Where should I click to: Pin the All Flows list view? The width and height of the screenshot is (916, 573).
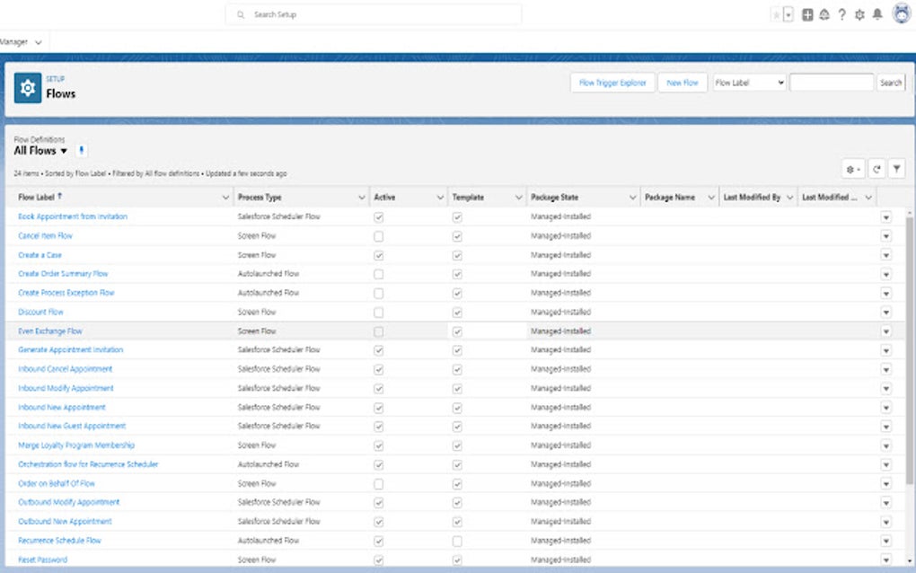click(x=81, y=150)
